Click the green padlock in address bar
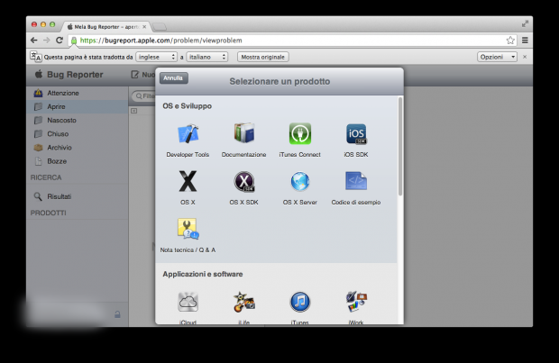Viewport: 559px width, 363px height. 74,41
